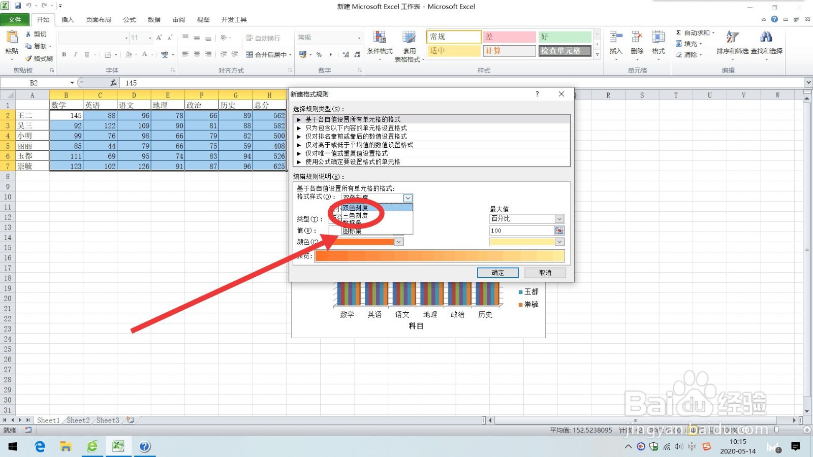The height and width of the screenshot is (457, 813).
Task: Toggle top vertical alignment
Action: pos(185,38)
